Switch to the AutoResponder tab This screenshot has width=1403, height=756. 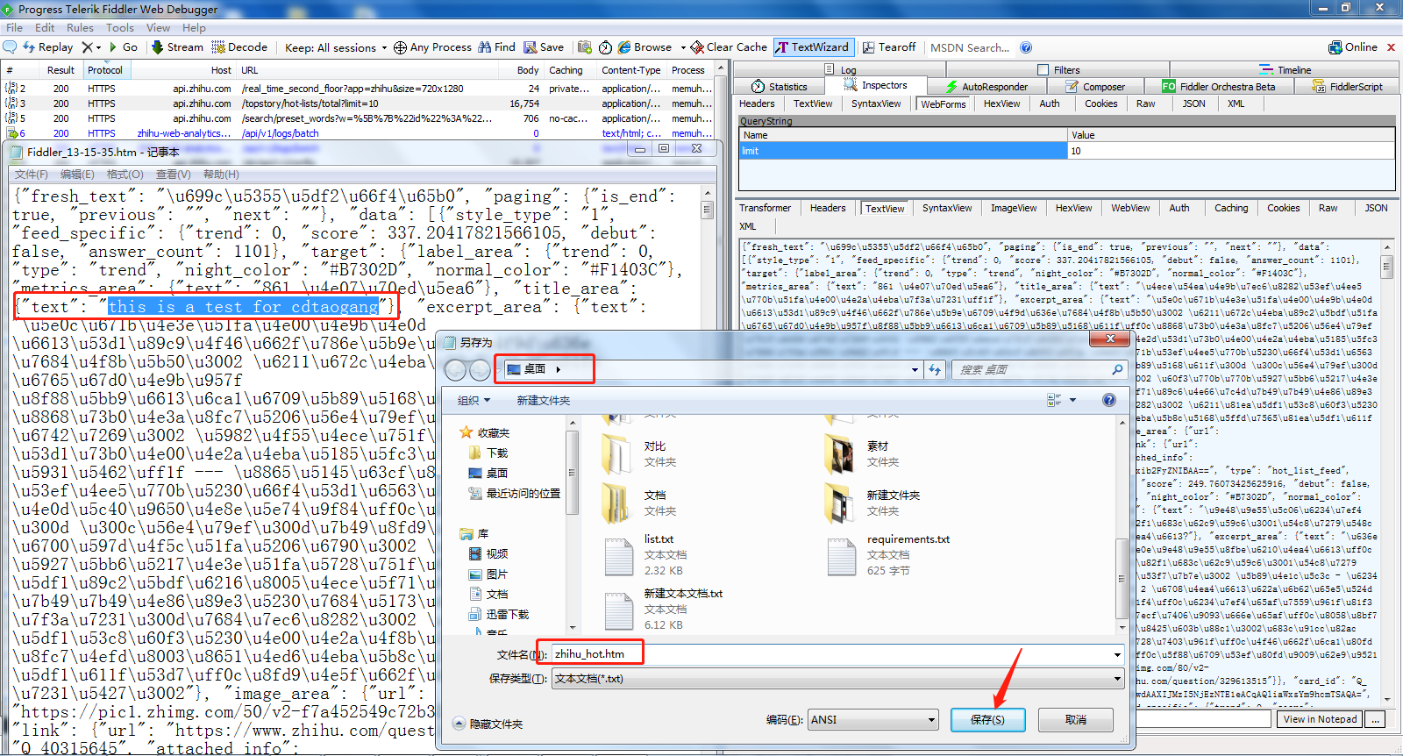[986, 87]
